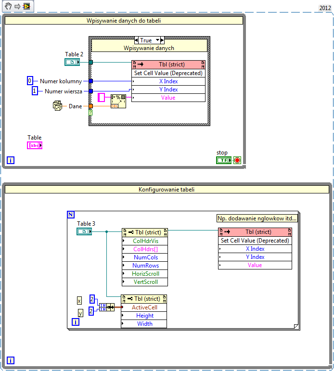
Task: Select the hand scroll tool icon
Action: tap(9, 6)
